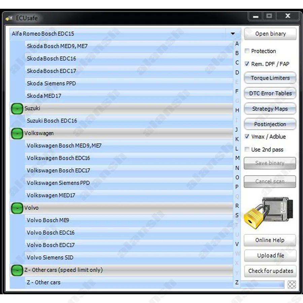
Task: Jump to letter K in index
Action: click(237, 139)
